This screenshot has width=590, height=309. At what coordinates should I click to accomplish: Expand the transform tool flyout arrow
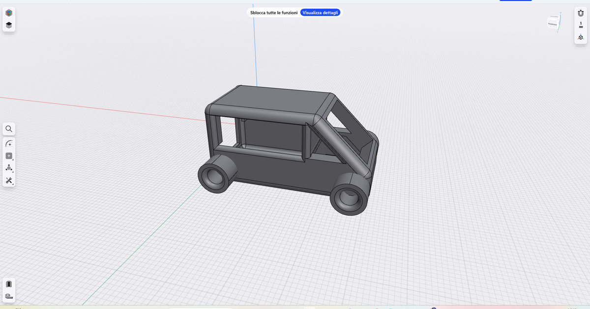coord(13,172)
